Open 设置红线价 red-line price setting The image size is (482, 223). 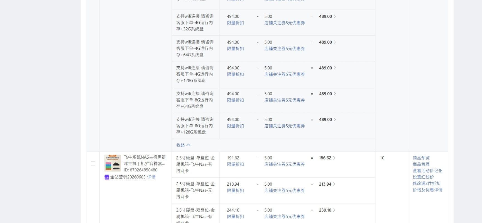pos(423,177)
